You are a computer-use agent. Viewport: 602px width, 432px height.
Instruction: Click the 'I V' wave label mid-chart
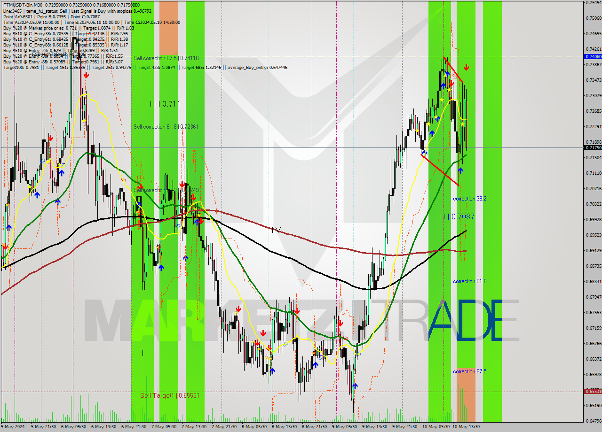pyautogui.click(x=277, y=230)
